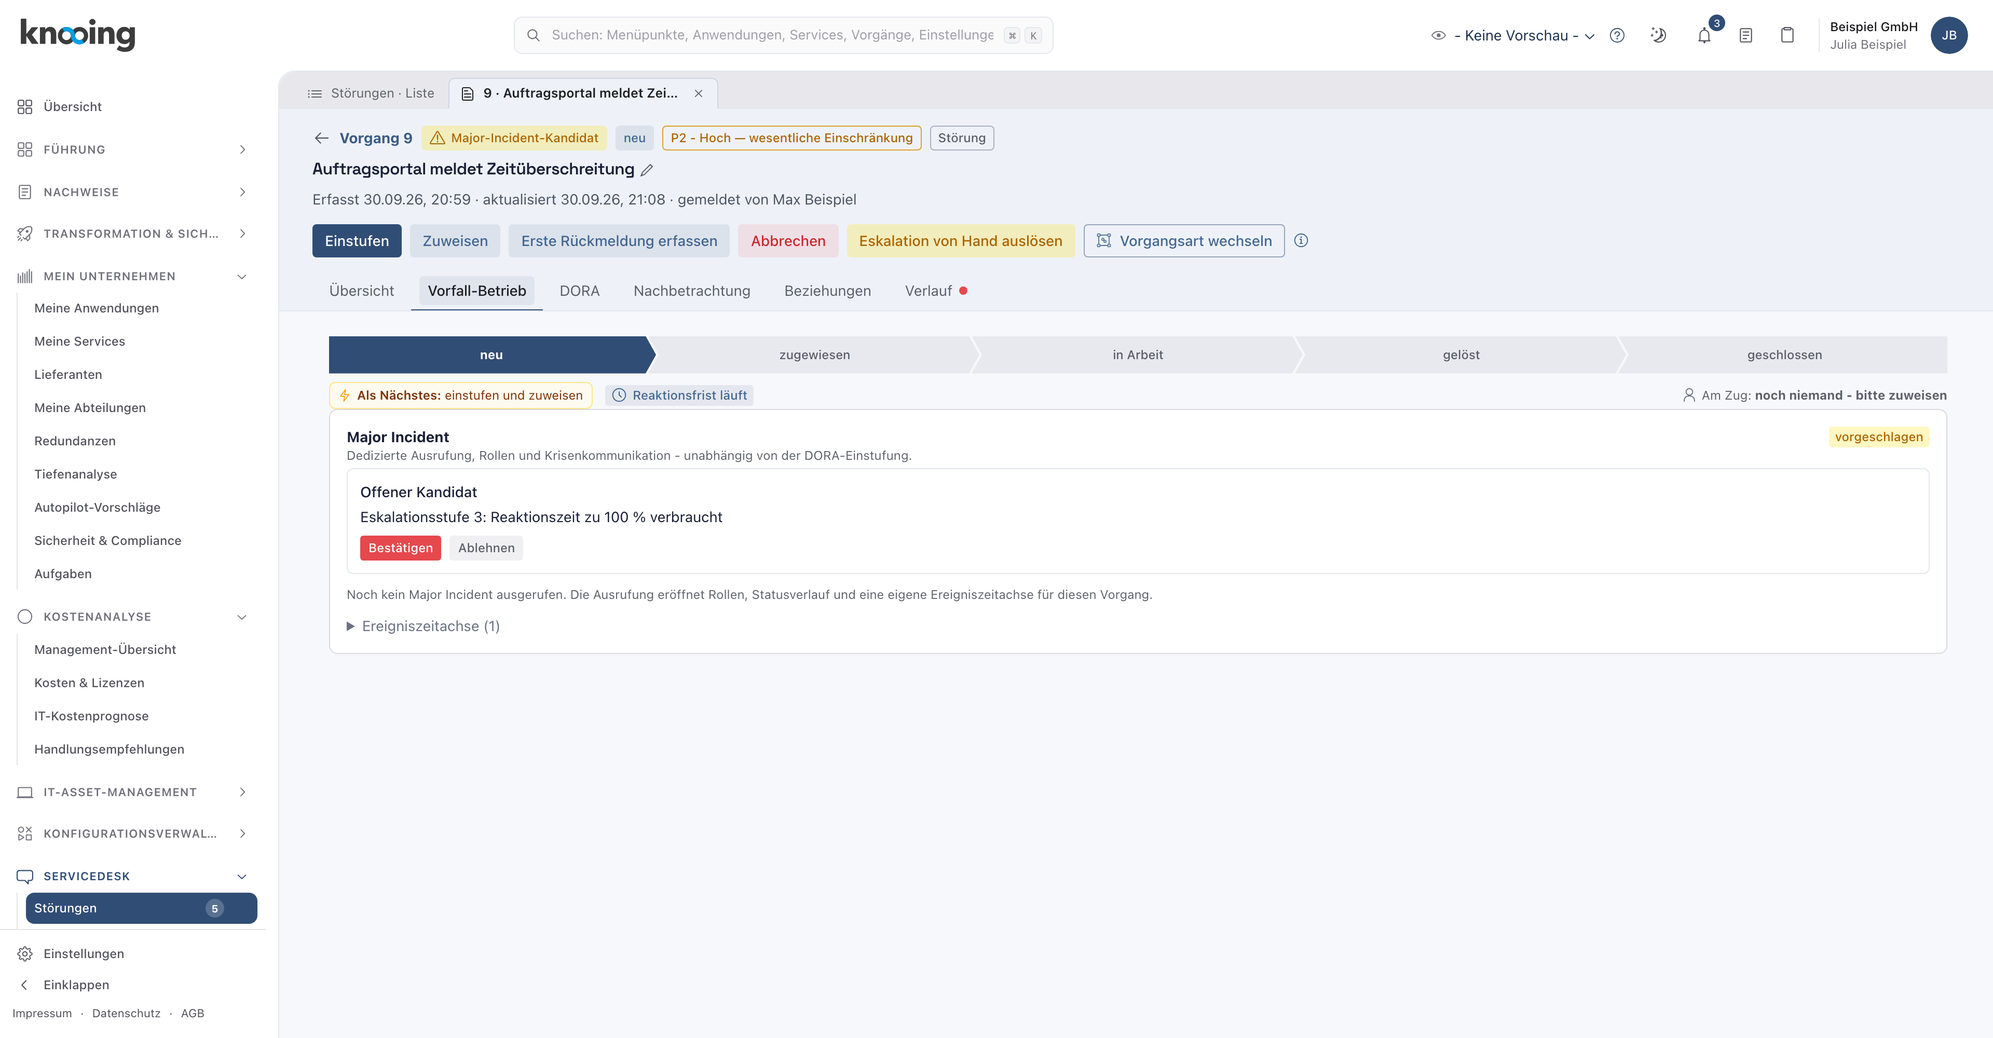Viewport: 1993px width, 1038px height.
Task: Go back with the arrow before Vorgang 9
Action: coord(321,139)
